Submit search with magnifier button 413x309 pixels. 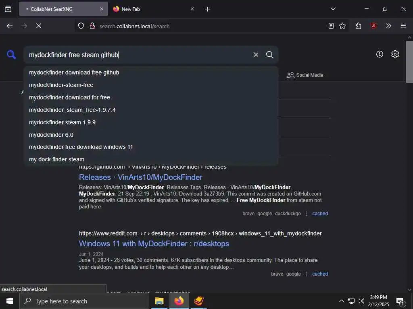(x=269, y=55)
